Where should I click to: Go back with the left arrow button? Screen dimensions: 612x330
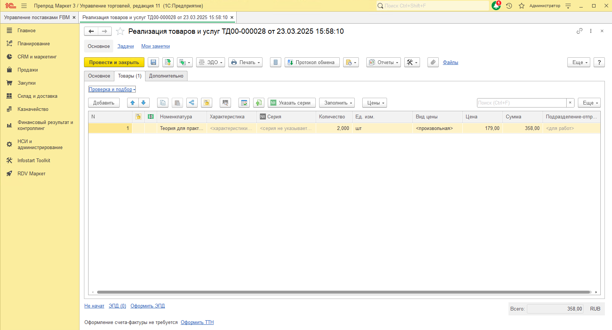click(x=91, y=31)
